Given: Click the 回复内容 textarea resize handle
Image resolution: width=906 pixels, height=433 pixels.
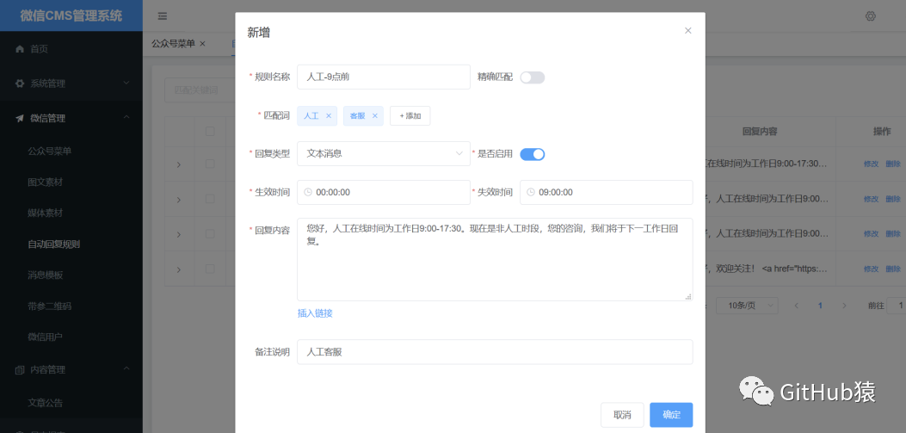Looking at the screenshot, I should (x=688, y=296).
